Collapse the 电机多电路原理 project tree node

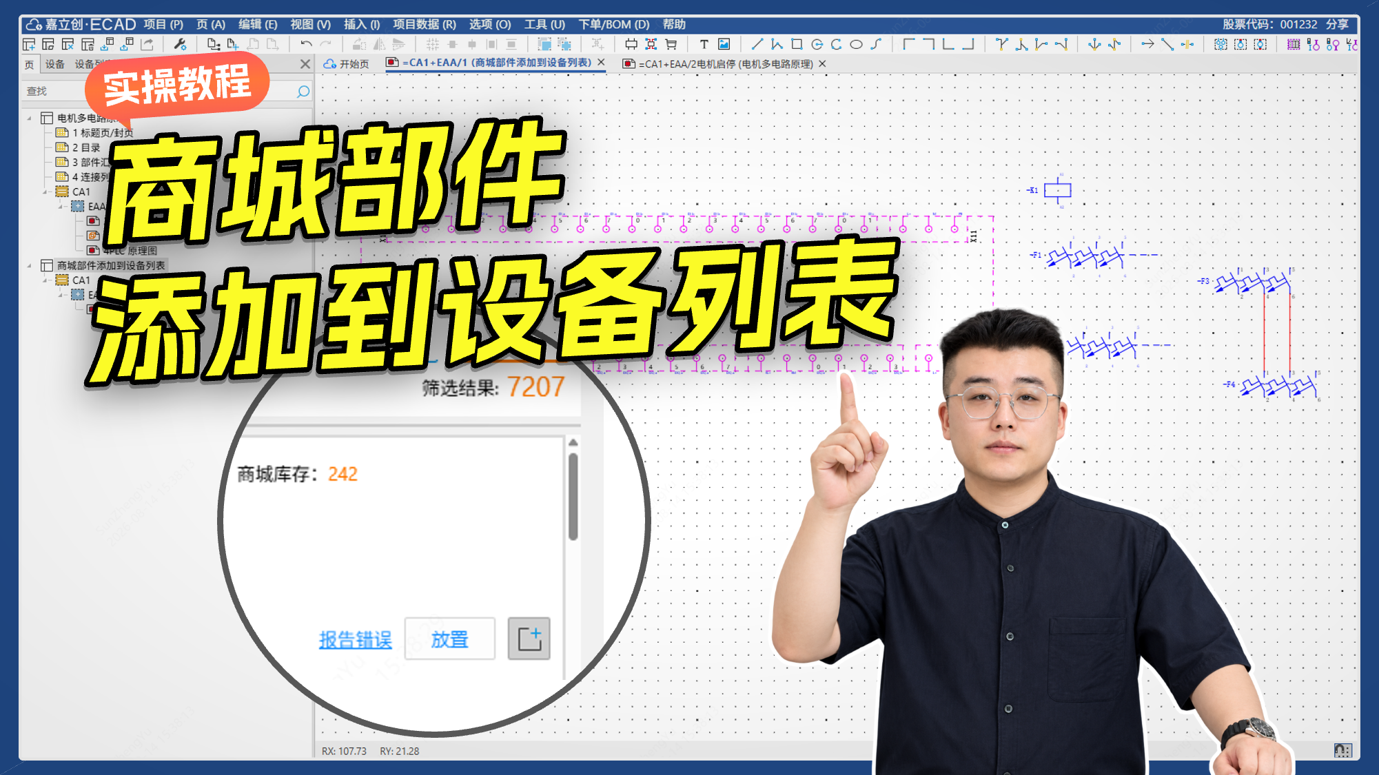[x=29, y=118]
